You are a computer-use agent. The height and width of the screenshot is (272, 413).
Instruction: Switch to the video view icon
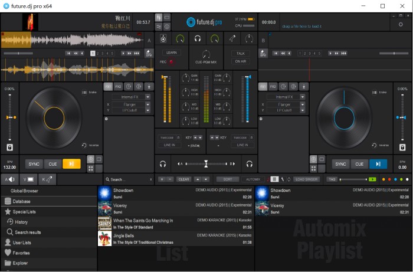(167, 18)
